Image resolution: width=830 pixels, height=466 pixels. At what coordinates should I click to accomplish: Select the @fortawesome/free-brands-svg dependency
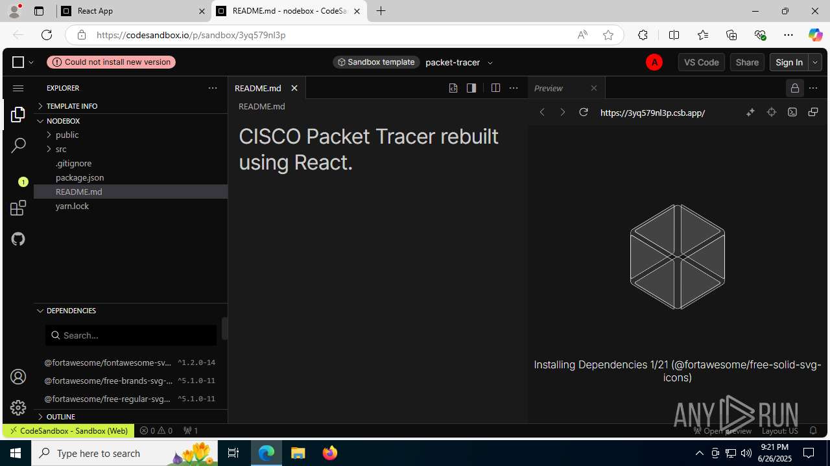[130, 381]
